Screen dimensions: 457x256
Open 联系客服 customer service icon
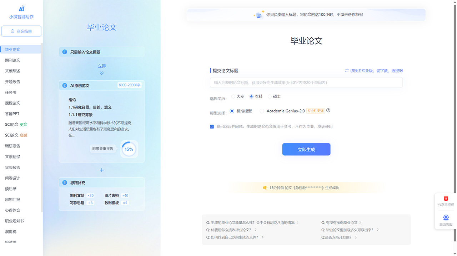click(446, 218)
